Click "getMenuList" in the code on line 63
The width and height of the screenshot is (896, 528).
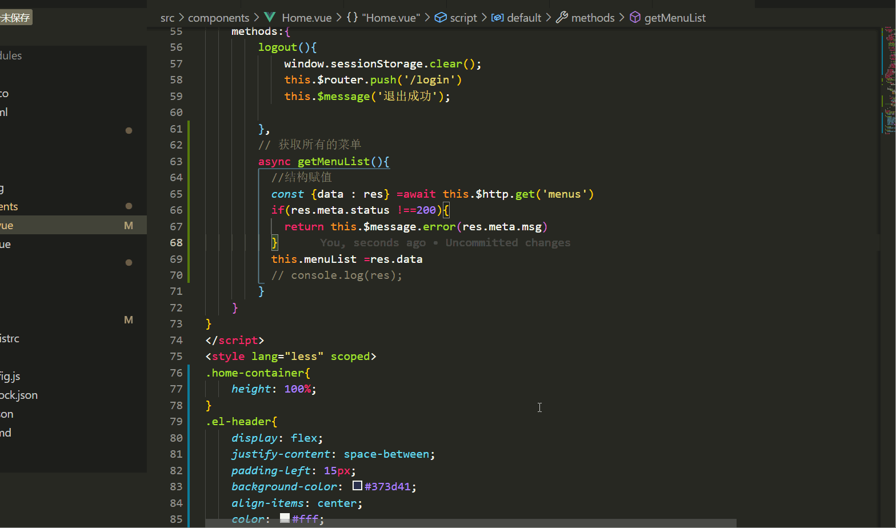pyautogui.click(x=334, y=162)
